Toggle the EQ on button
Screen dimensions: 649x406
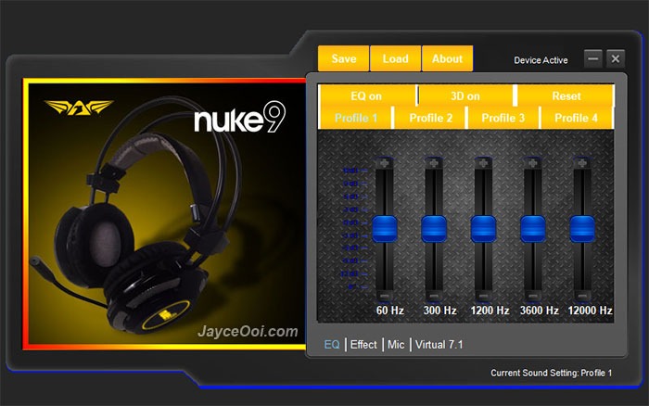pos(367,95)
